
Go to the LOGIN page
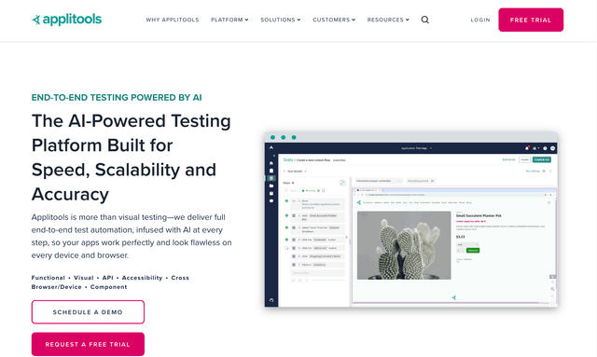[480, 20]
